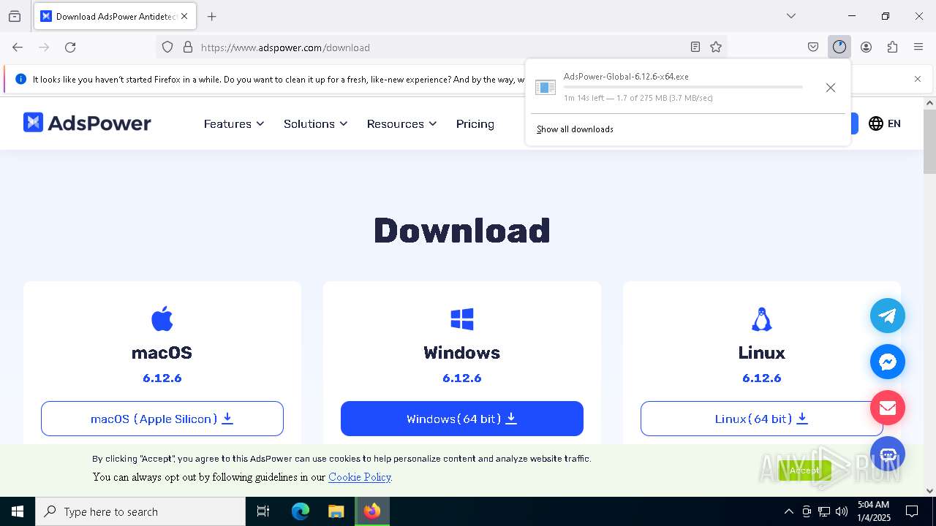Download macOS (Apple Silicon) version
The width and height of the screenshot is (936, 526).
click(x=162, y=419)
